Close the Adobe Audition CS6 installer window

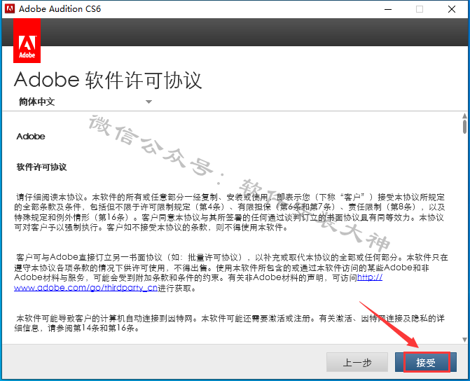pos(452,9)
